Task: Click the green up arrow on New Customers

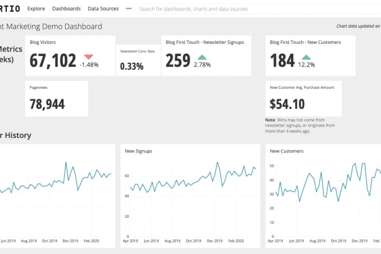Action: 306,57
